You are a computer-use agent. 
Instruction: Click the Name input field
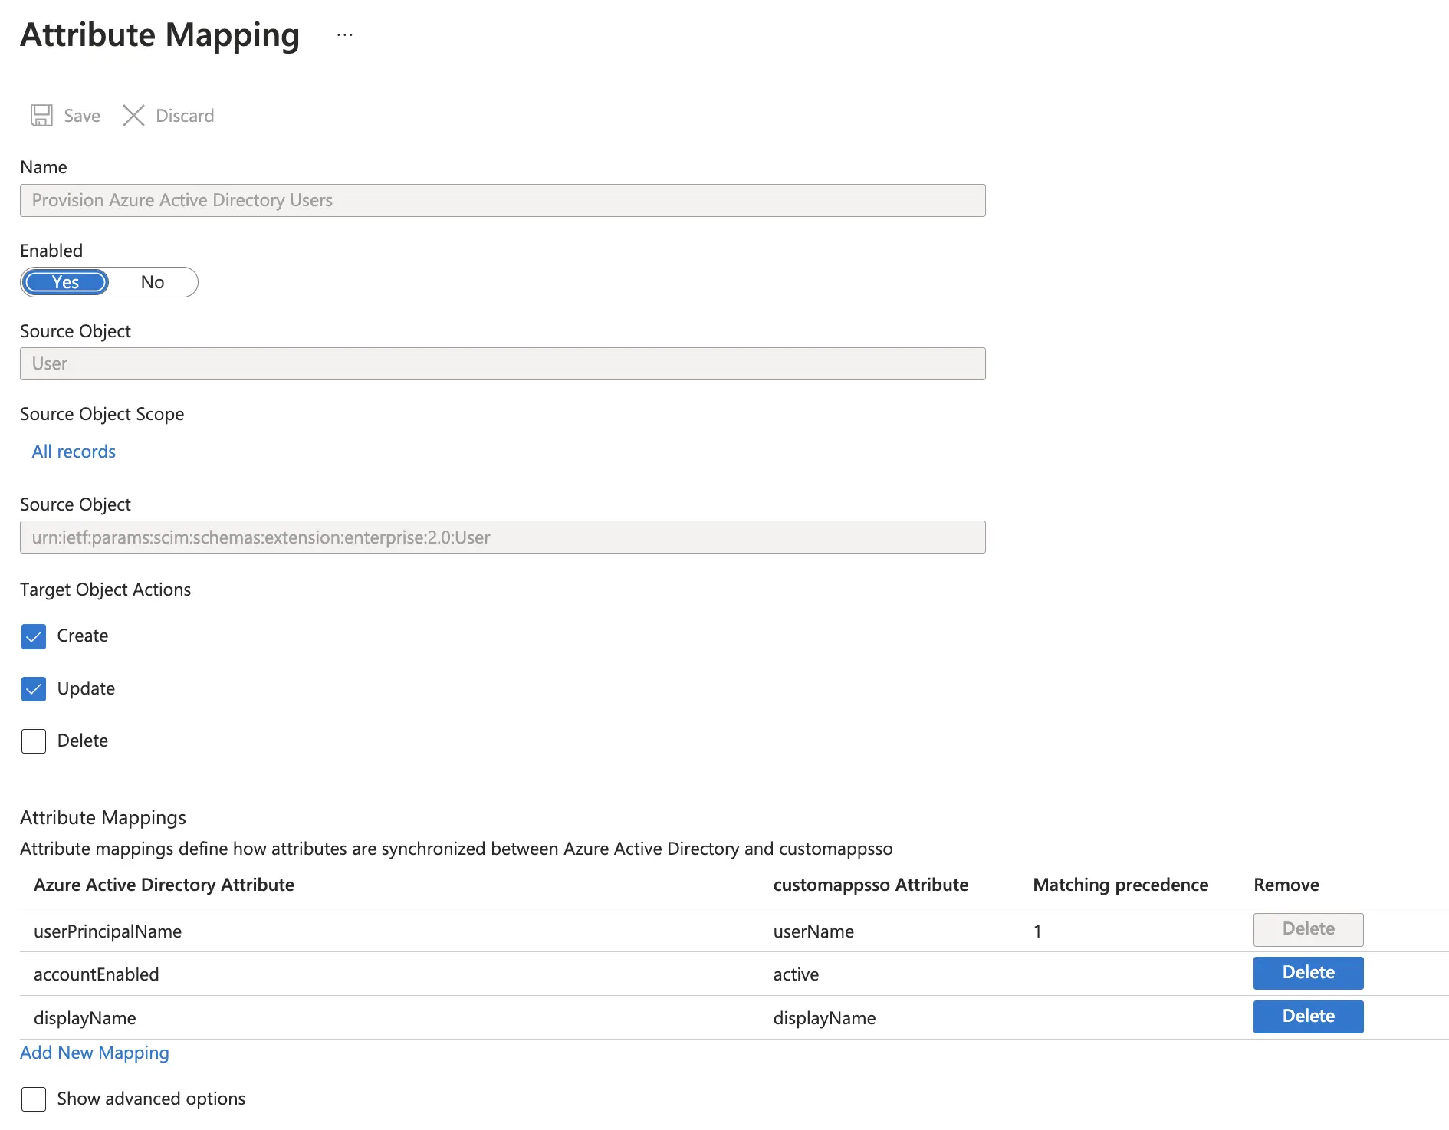point(503,200)
